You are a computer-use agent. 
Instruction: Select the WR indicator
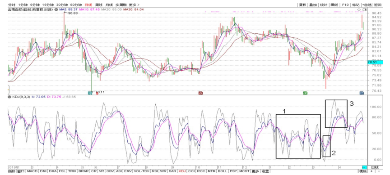pyautogui.click(x=163, y=171)
